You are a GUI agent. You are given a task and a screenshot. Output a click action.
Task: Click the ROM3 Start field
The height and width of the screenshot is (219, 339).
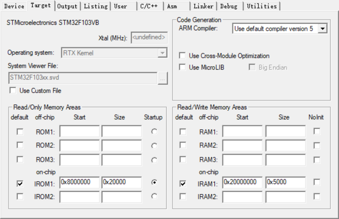point(79,160)
